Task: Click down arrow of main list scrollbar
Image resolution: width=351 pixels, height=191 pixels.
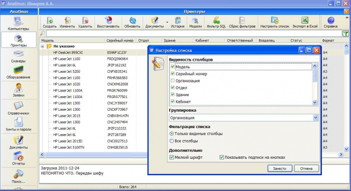Action: 346,149
